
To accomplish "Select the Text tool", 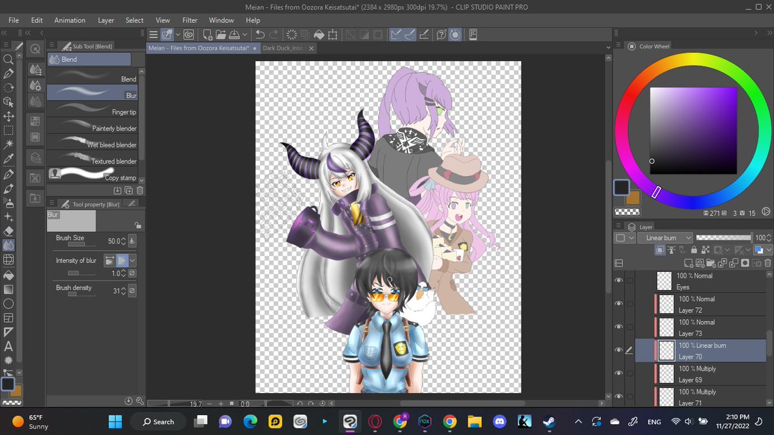I will (x=9, y=347).
